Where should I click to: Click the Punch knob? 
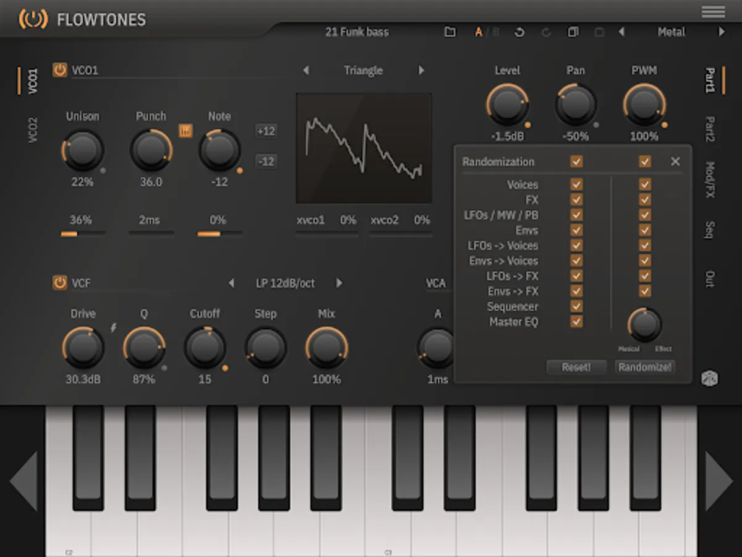click(151, 150)
